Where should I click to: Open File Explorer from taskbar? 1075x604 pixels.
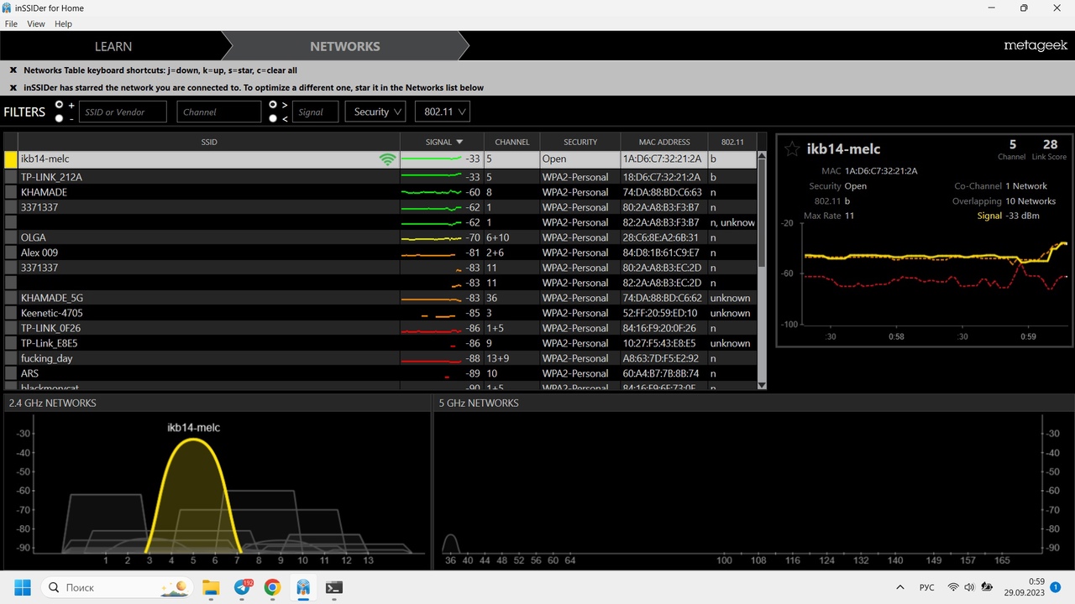pos(211,587)
